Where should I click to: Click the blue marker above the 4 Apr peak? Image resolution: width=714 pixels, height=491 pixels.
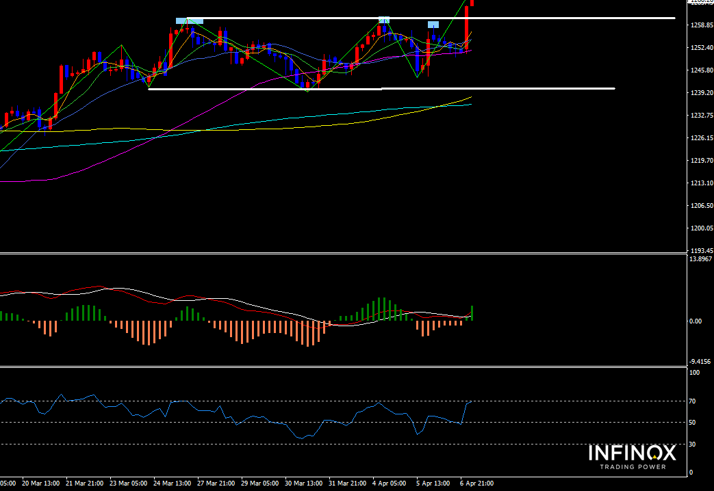point(384,20)
